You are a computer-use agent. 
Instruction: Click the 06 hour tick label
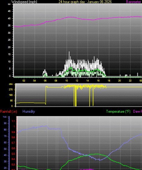pos(45,81)
